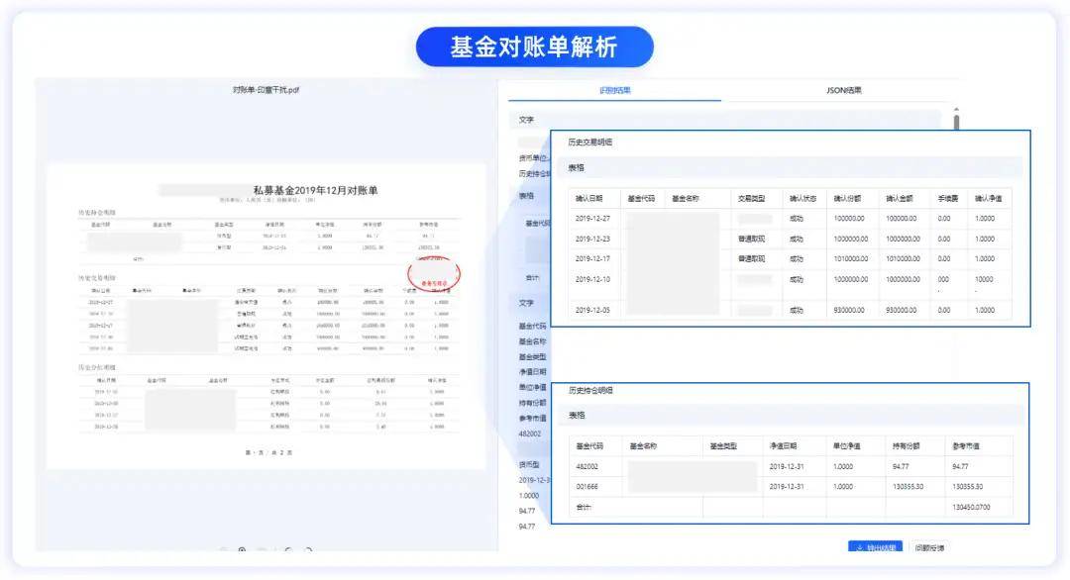Select the zoom-in magnifier icon below the PDF
Image resolution: width=1070 pixels, height=580 pixels.
(x=242, y=550)
